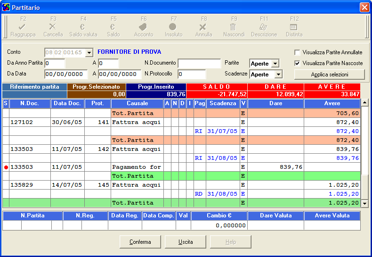The width and height of the screenshot is (372, 257).
Task: Click scadenza 31/07/05 cell
Action: click(x=223, y=132)
